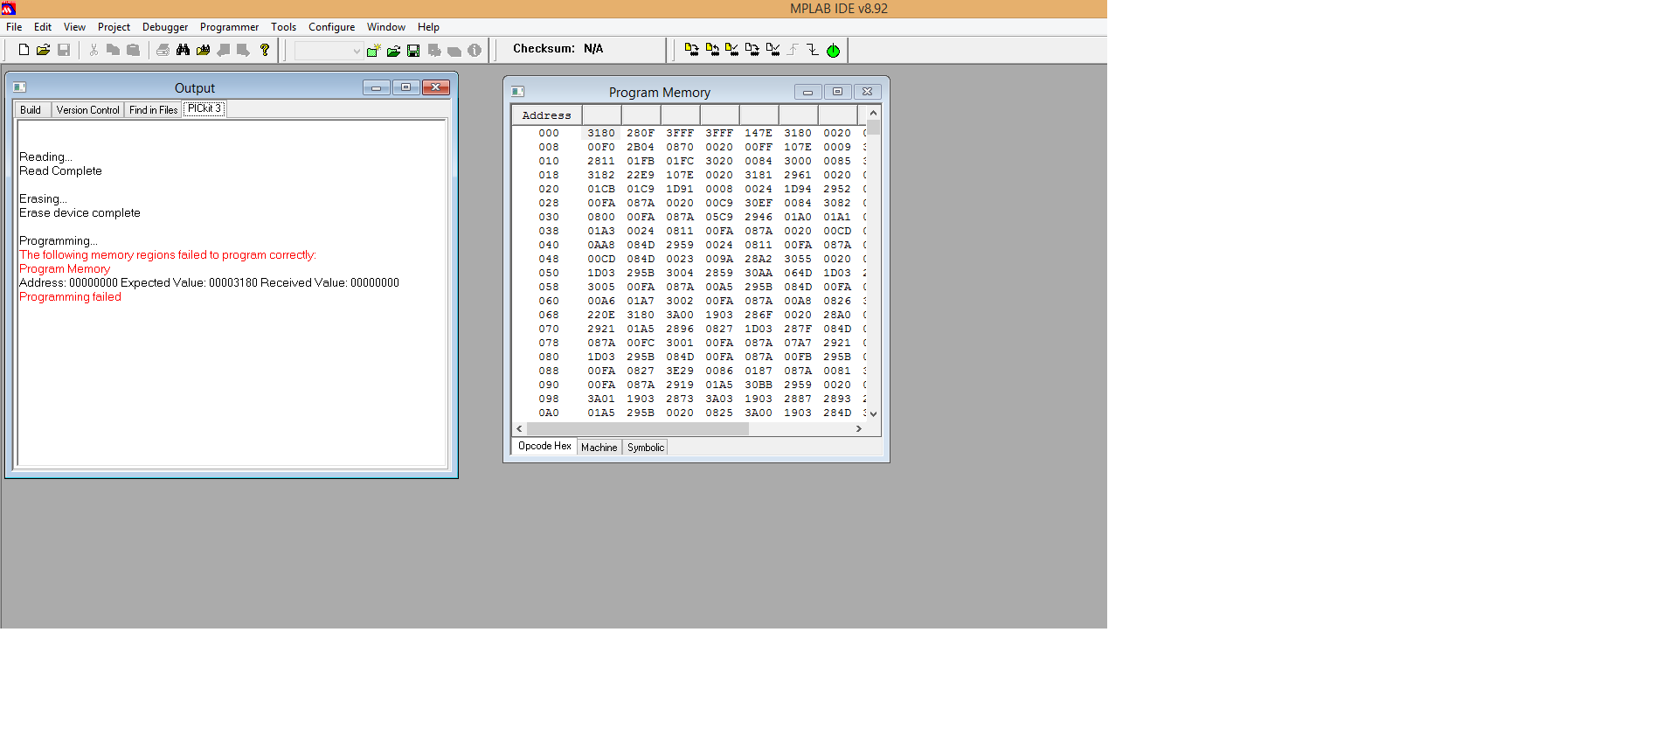The image size is (1656, 750).
Task: Click the Hold in Reset icon
Action: tap(813, 50)
